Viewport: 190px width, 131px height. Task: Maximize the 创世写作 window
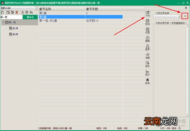(183, 3)
